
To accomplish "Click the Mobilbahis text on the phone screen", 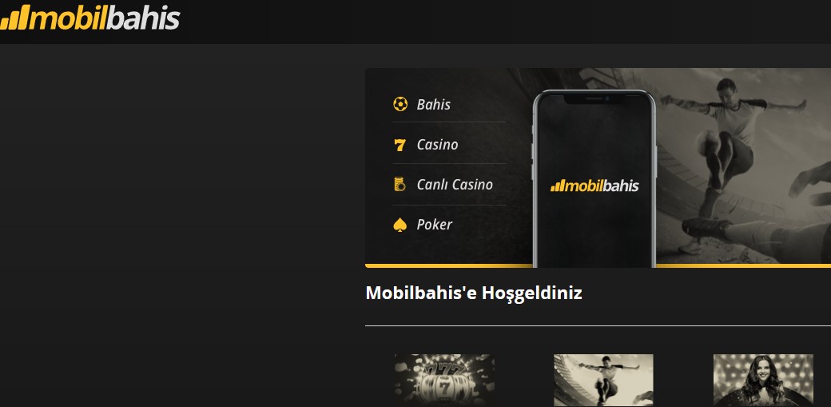I will pos(602,186).
